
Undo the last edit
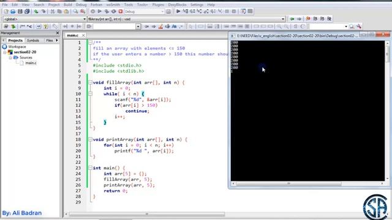coord(36,12)
